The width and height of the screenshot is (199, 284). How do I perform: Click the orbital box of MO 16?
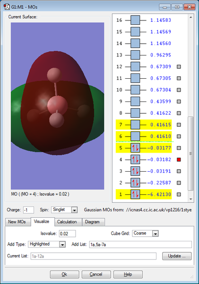coord(135,20)
